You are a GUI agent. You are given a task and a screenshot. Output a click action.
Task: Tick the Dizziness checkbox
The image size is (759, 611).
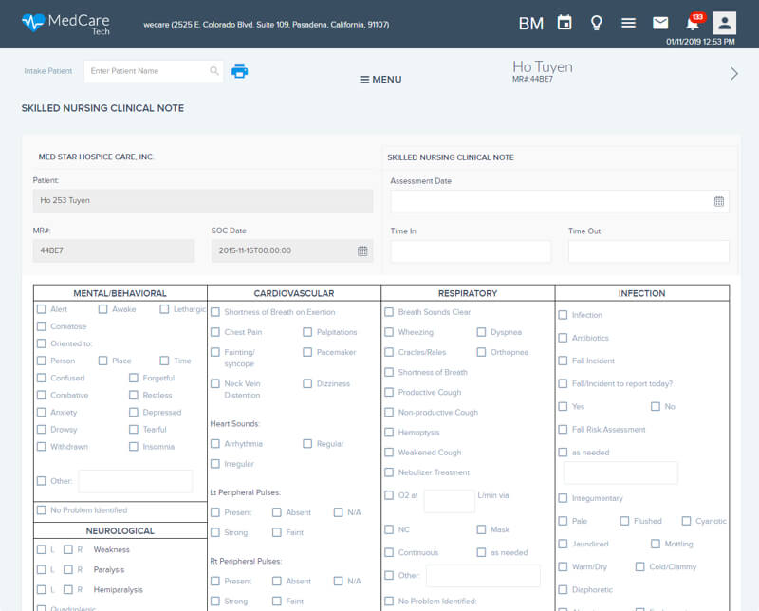(307, 383)
